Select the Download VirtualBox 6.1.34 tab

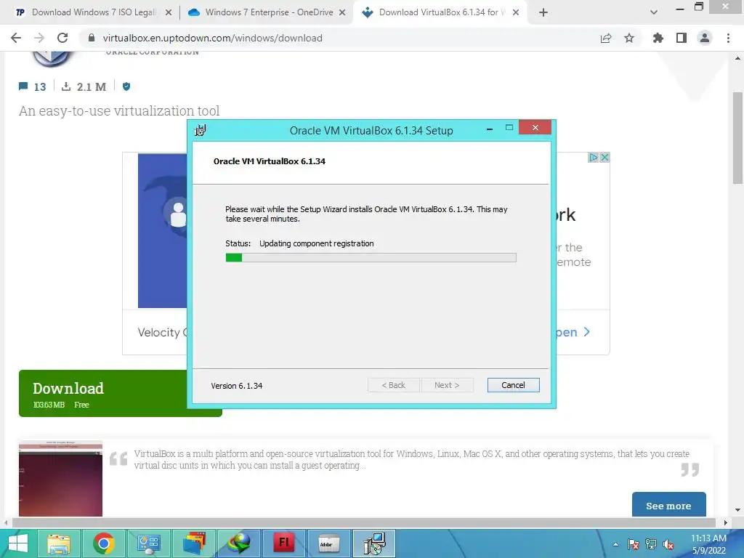coord(439,12)
